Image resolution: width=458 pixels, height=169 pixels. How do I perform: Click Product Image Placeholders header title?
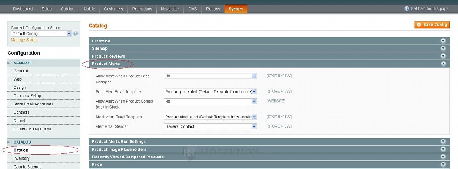119,149
